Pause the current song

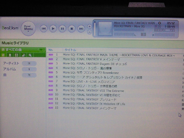(x=62, y=29)
